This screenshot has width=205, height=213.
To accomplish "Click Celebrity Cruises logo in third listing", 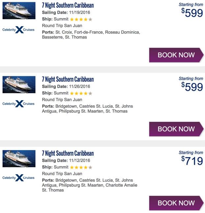I will 18,178.
